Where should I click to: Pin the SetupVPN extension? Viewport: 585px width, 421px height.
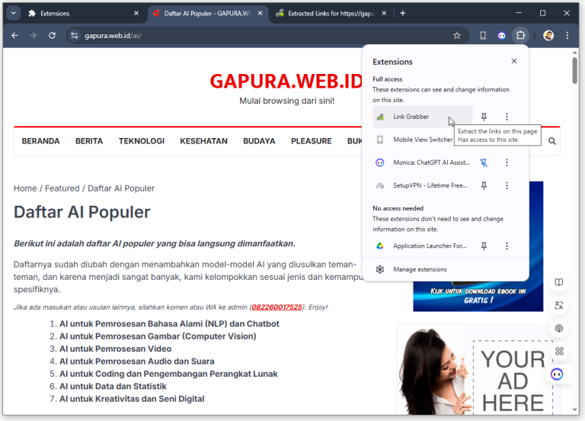(x=484, y=185)
